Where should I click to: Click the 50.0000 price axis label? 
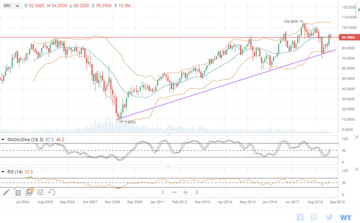tap(348, 78)
